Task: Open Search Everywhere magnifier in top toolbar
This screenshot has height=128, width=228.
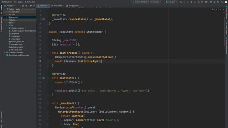Action: coord(222,2)
